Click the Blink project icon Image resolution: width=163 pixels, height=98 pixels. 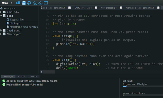tap(4, 16)
